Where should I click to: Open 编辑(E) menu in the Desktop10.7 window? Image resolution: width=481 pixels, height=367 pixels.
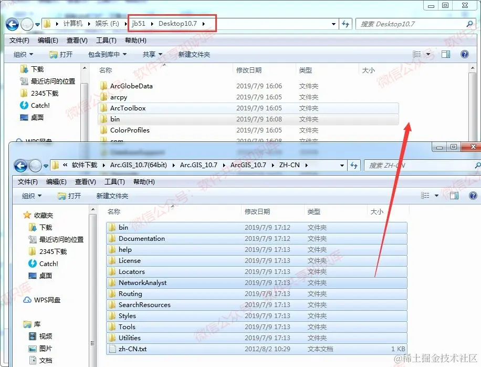(x=48, y=40)
